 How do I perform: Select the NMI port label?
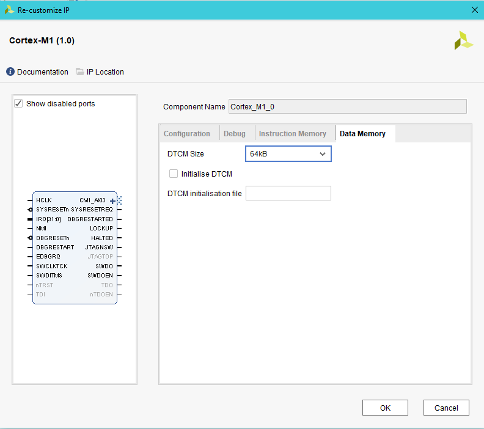coord(41,229)
